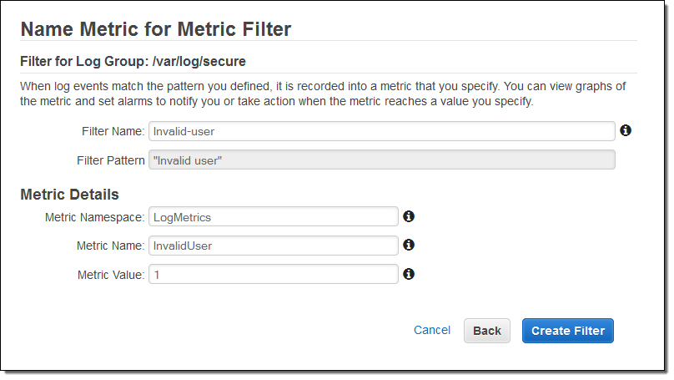Click the info icon beside Filter Name
Screen dimensions: 674x380
[626, 130]
